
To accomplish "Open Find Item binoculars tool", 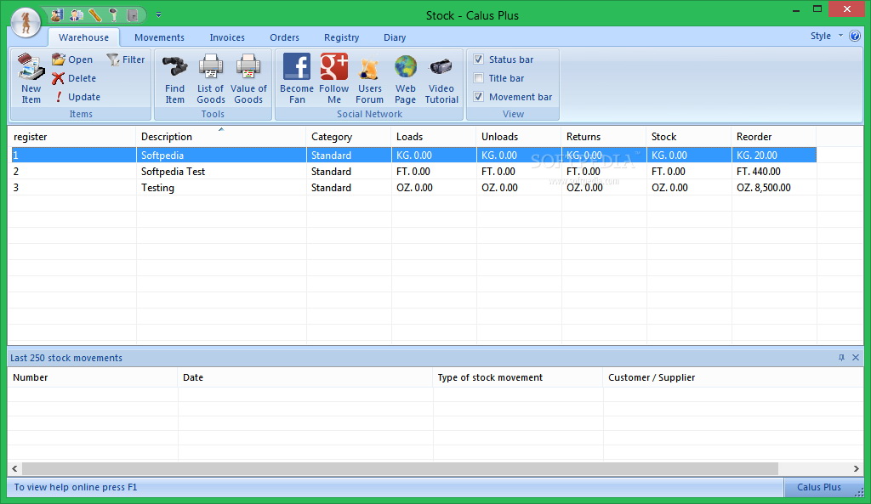I will (x=174, y=68).
